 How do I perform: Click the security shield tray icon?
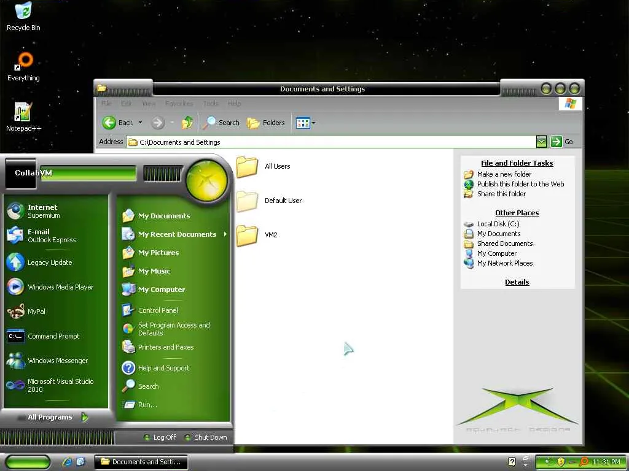click(x=561, y=462)
